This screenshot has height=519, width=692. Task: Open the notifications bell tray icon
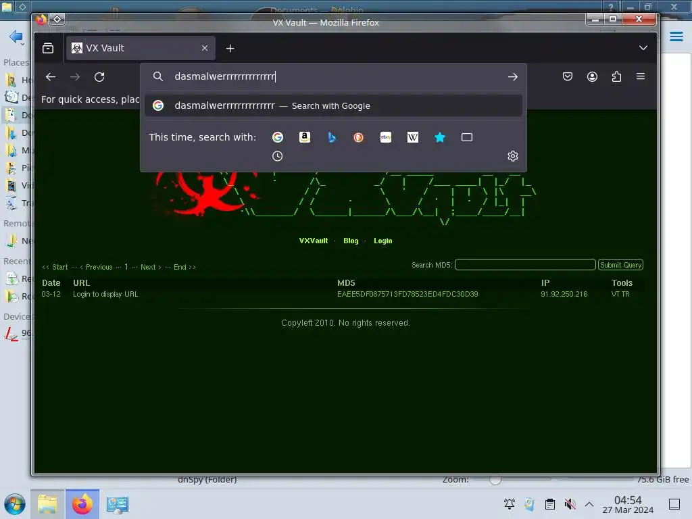pyautogui.click(x=510, y=504)
